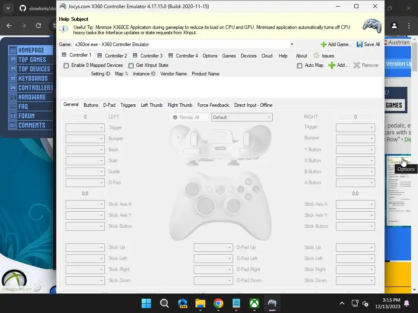Open the Back button mapping dropdown
The height and width of the screenshot is (313, 418).
point(85,150)
